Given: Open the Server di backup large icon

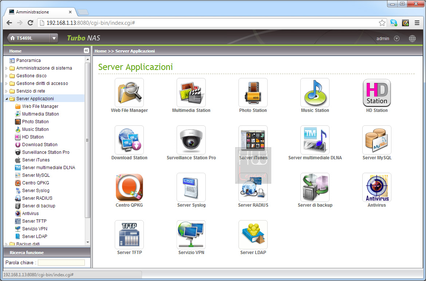Looking at the screenshot, I should tap(315, 187).
